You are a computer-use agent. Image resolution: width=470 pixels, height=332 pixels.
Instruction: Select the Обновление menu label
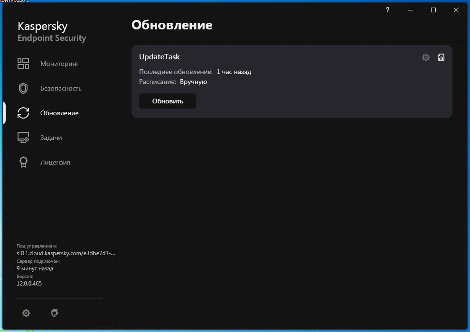click(x=59, y=113)
